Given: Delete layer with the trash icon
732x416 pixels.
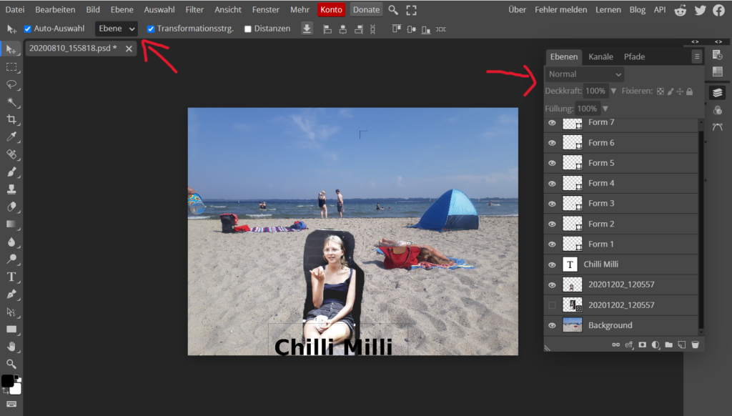Looking at the screenshot, I should [x=695, y=345].
